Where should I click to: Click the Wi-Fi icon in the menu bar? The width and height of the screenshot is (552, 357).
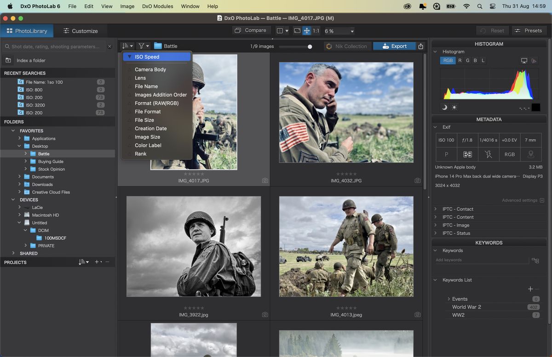[466, 6]
